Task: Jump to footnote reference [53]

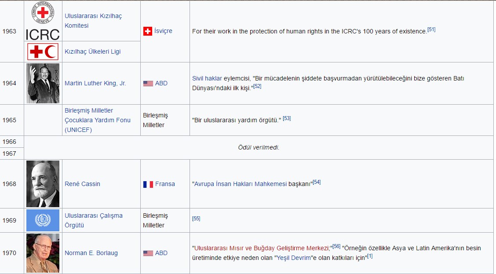Action: point(287,118)
